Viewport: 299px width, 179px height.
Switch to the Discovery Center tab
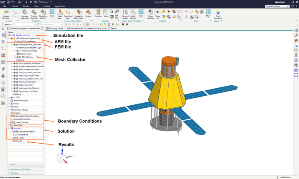tap(55, 29)
